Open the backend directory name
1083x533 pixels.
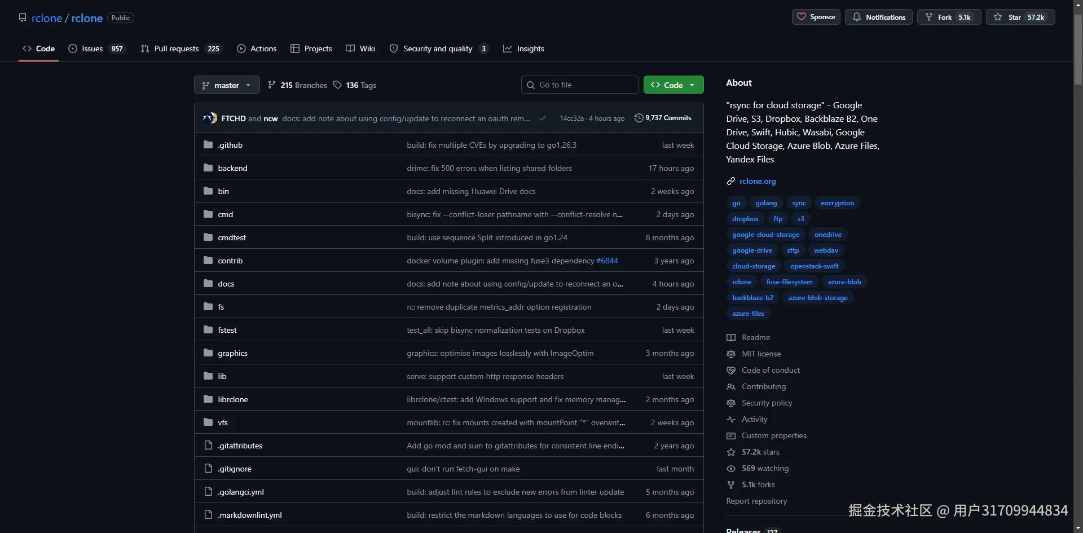click(232, 168)
